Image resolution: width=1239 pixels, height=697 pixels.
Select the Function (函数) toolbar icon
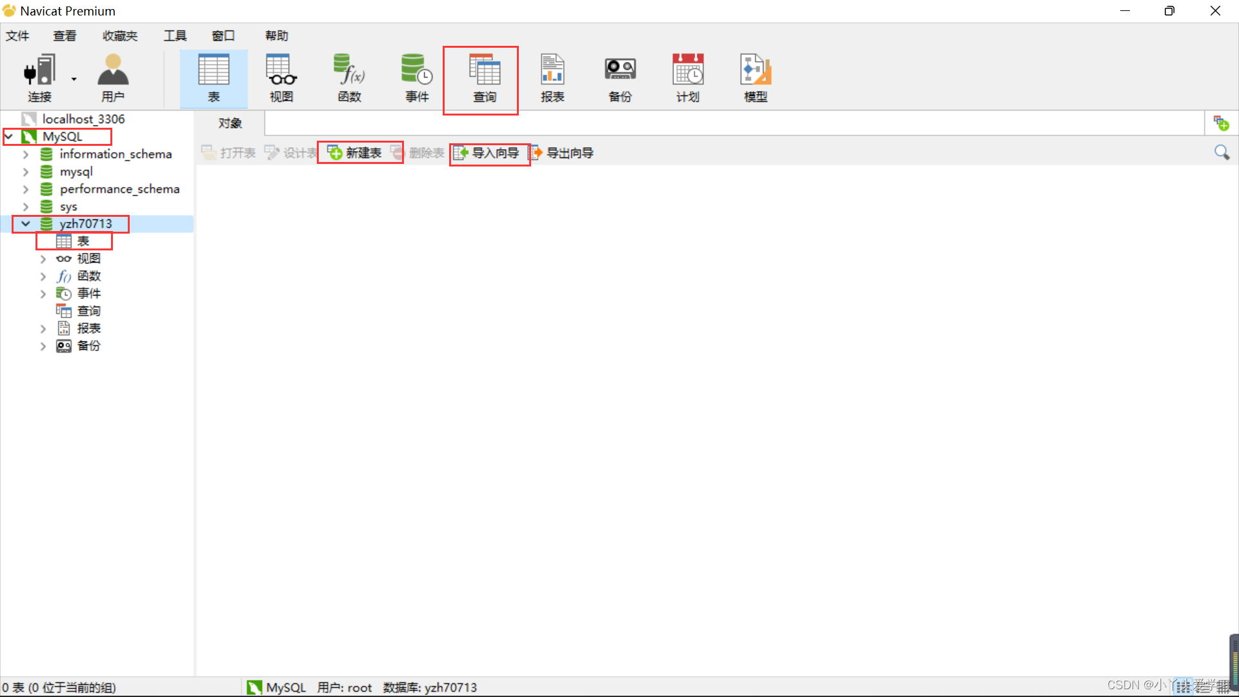coord(349,79)
